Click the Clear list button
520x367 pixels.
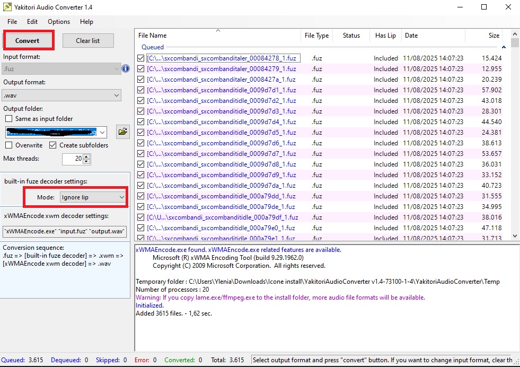click(x=88, y=40)
